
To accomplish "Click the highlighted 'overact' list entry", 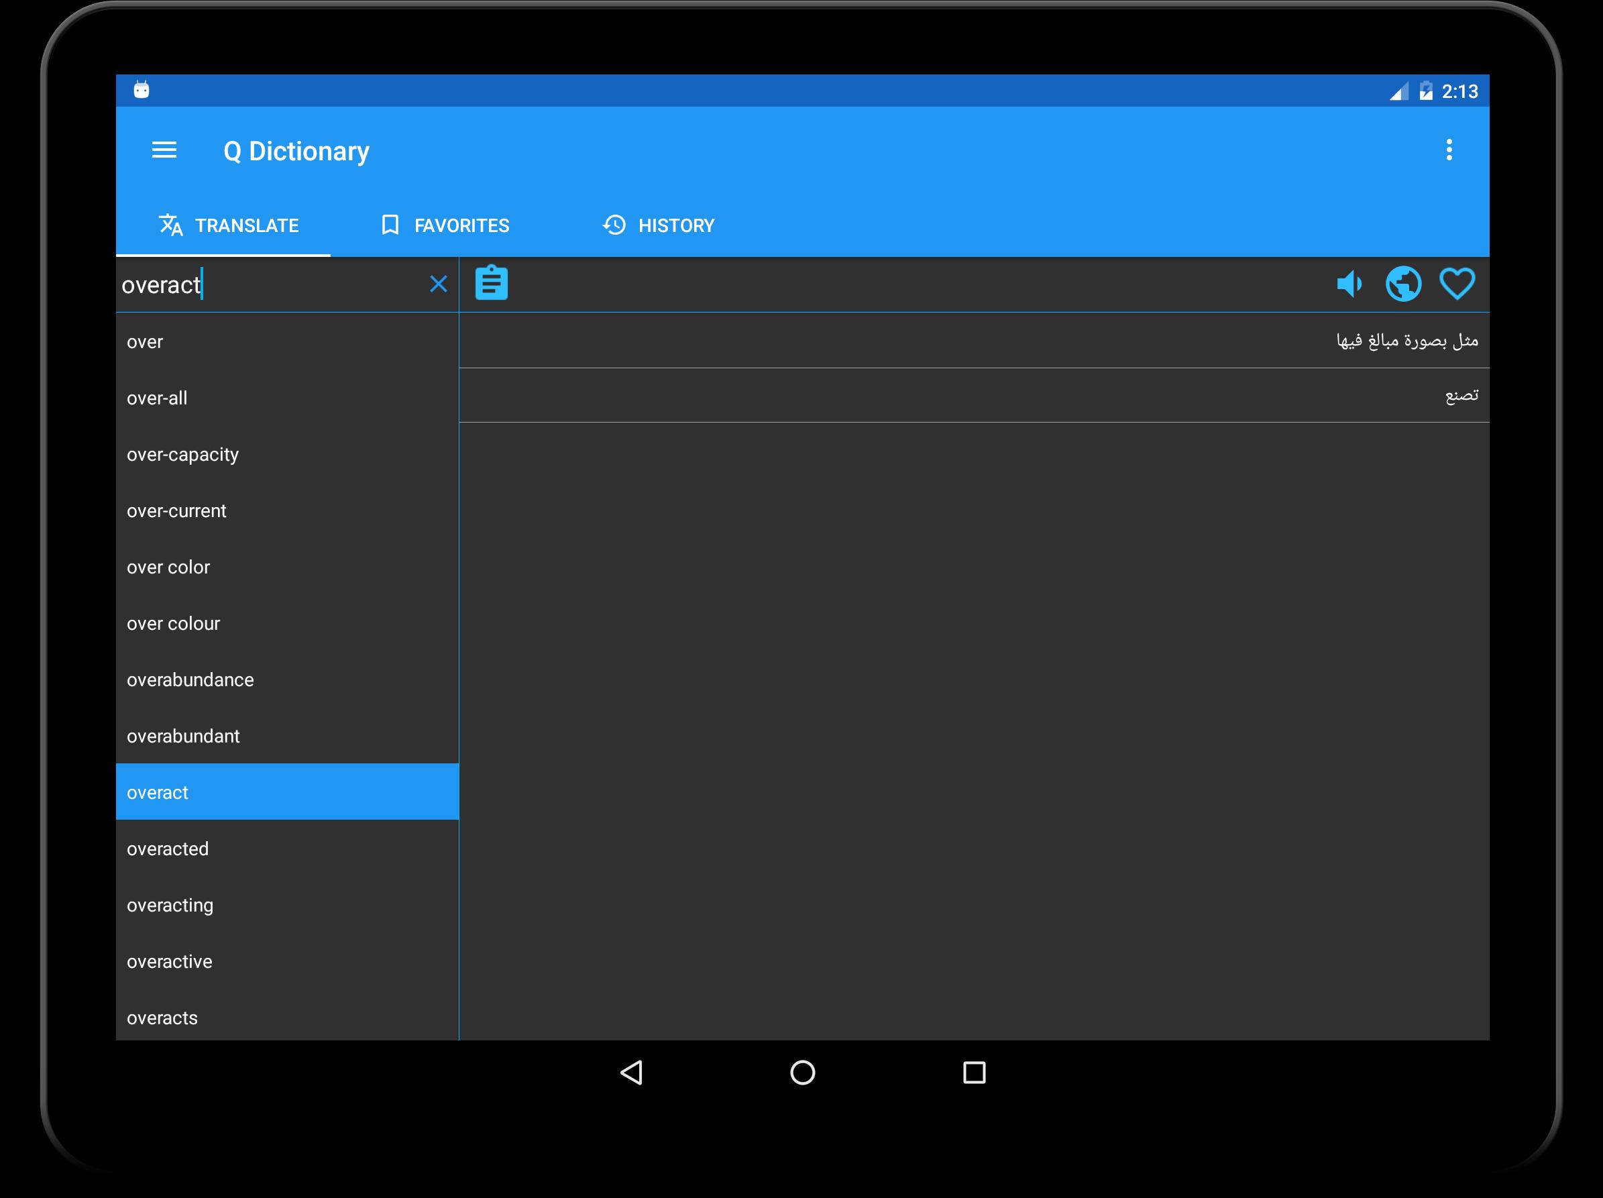I will pyautogui.click(x=287, y=792).
